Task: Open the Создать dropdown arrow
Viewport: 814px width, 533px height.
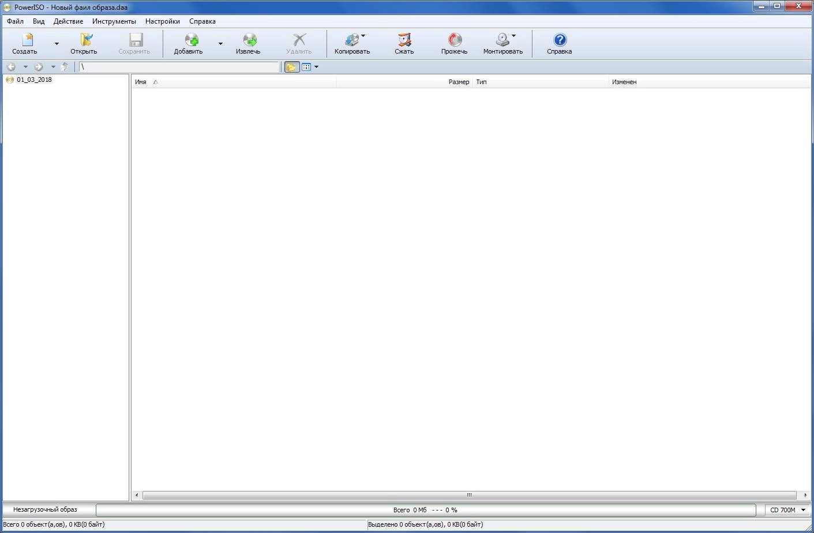Action: tap(57, 44)
